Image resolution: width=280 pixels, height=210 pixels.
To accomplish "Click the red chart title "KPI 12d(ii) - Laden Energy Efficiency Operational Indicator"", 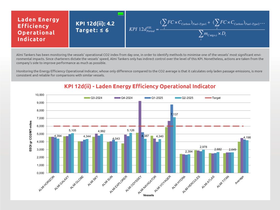I will tap(140, 86).
